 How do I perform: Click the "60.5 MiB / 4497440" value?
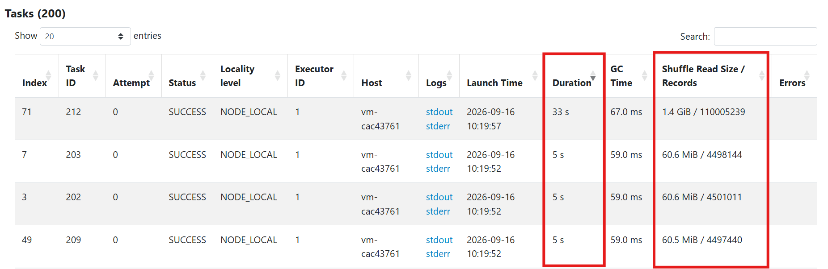click(702, 240)
